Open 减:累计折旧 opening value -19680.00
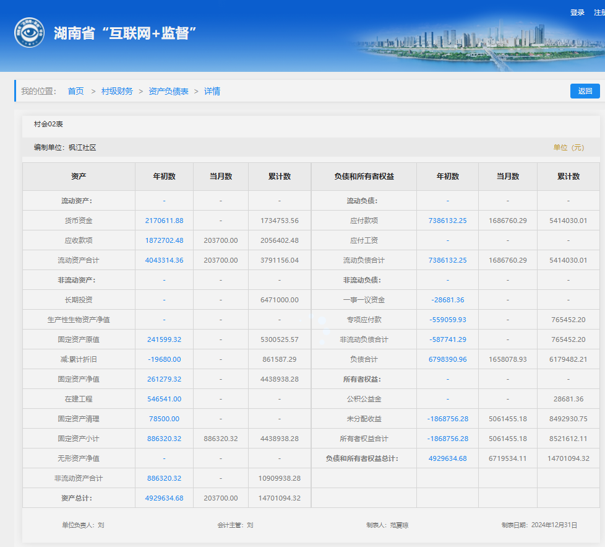 click(x=165, y=359)
